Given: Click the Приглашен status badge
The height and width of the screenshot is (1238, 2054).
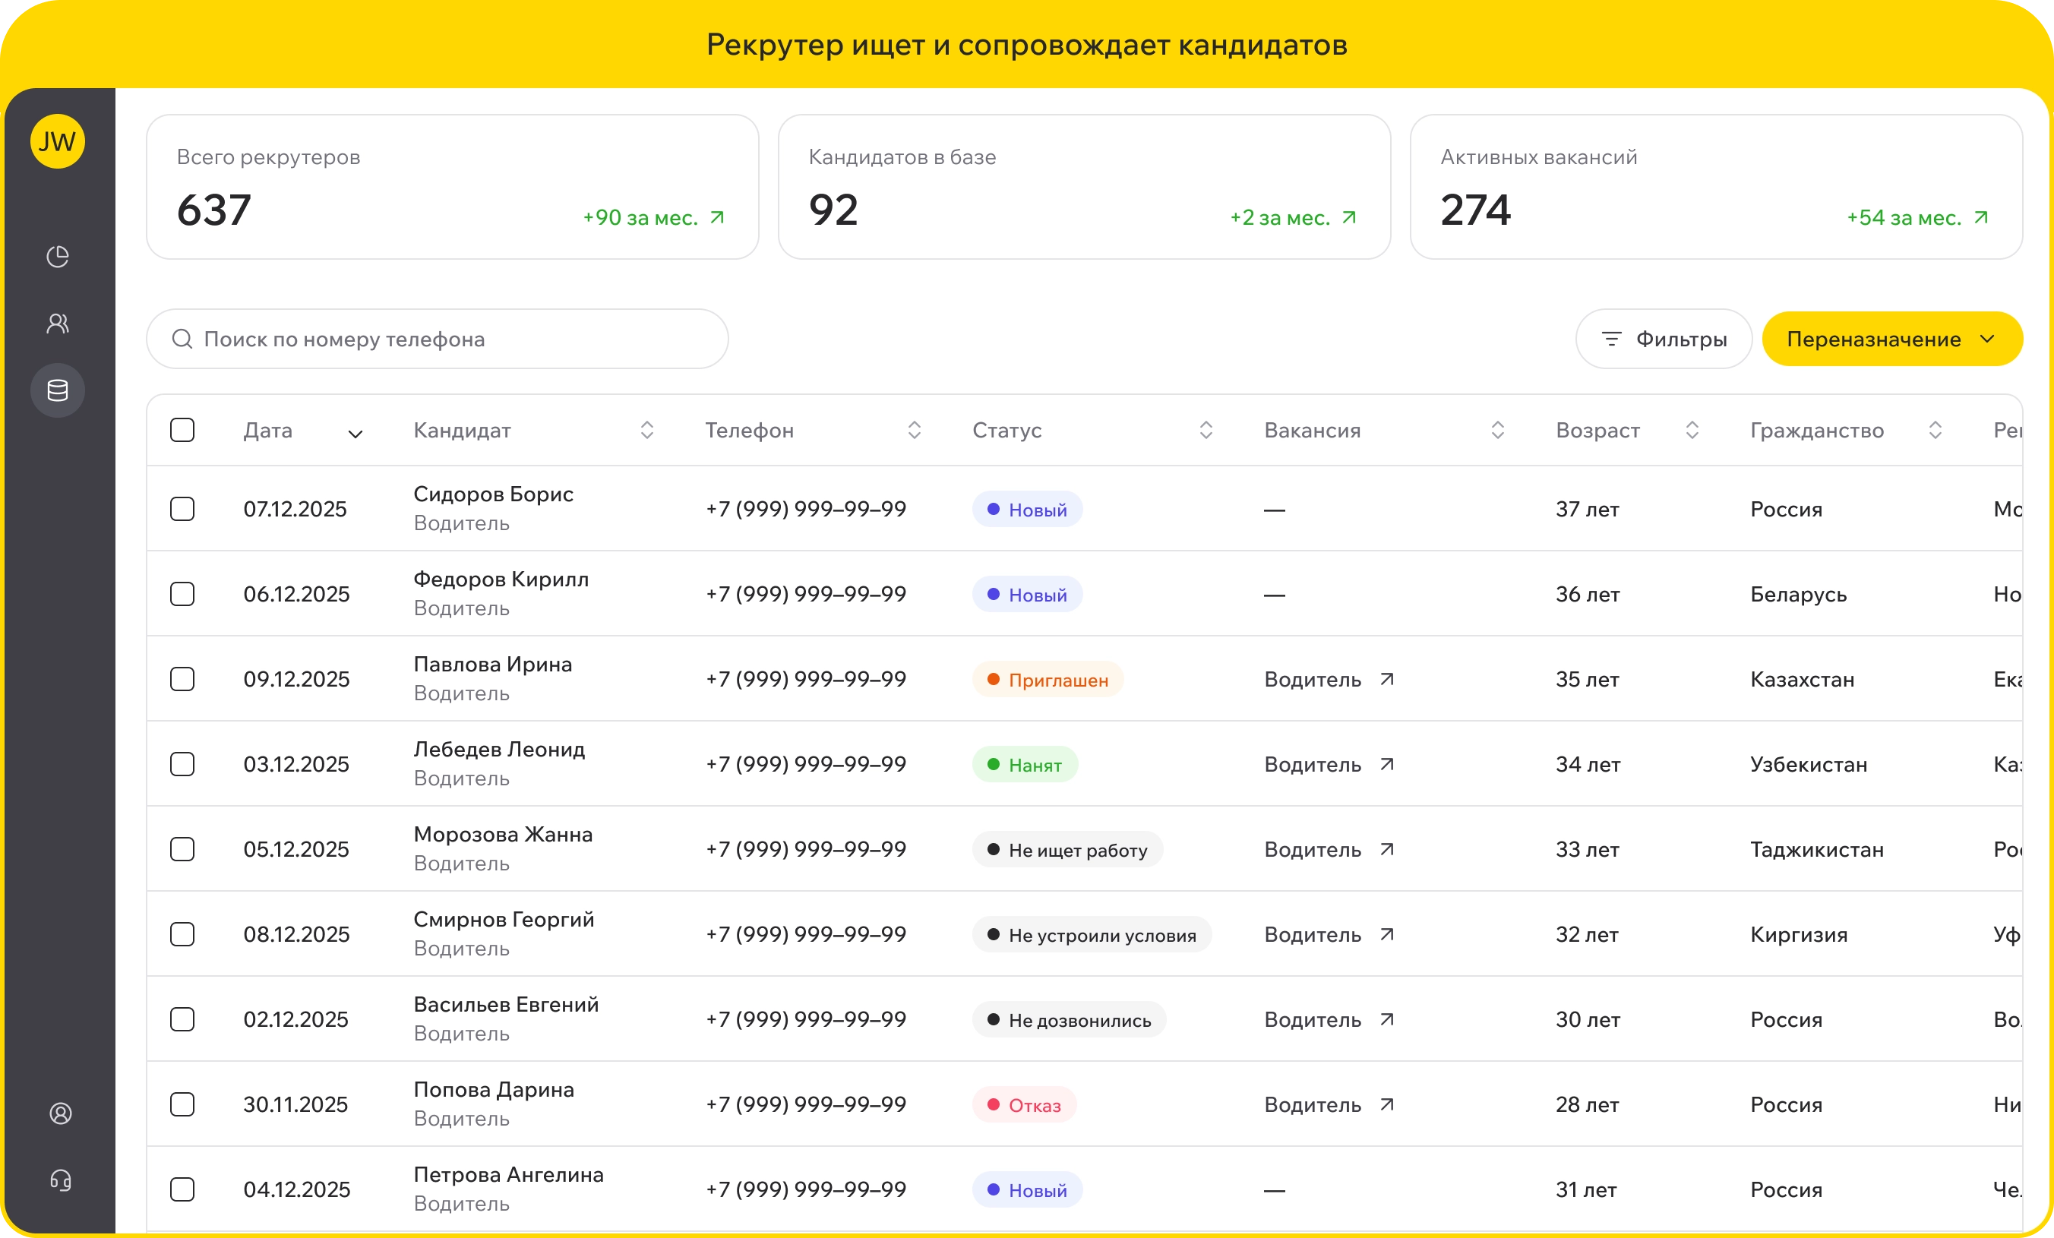Looking at the screenshot, I should (1048, 680).
